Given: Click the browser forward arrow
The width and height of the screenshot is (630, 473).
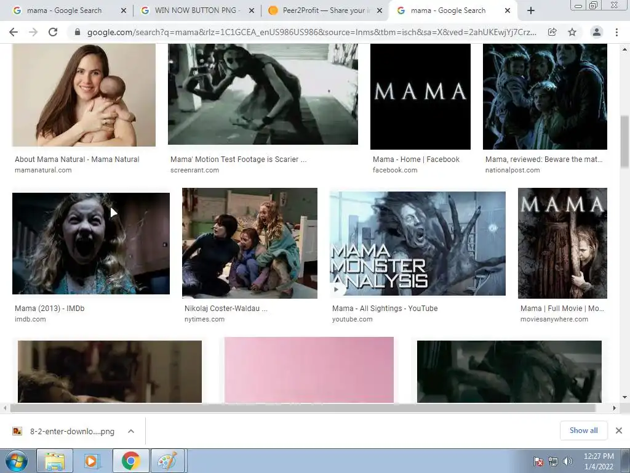Looking at the screenshot, I should click(33, 32).
